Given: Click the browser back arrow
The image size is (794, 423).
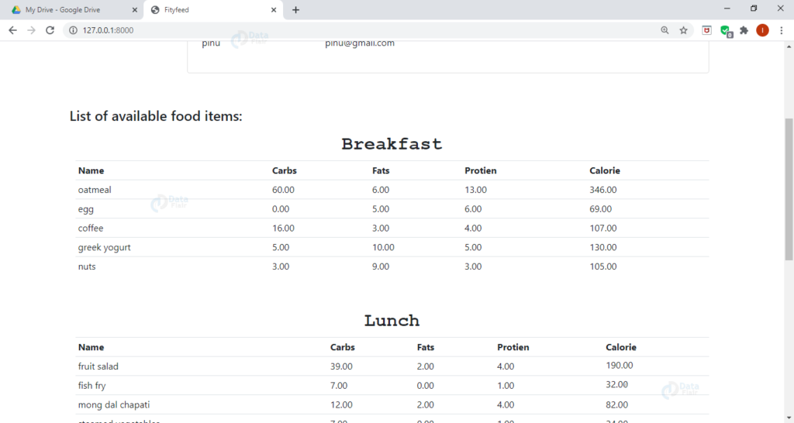Looking at the screenshot, I should click(x=12, y=30).
